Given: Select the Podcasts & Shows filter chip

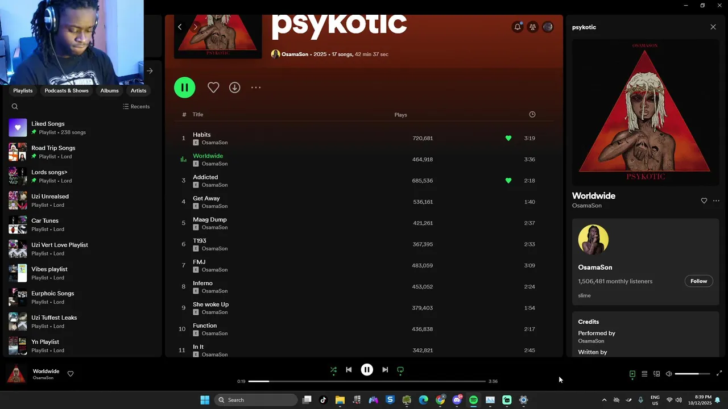Looking at the screenshot, I should (67, 91).
